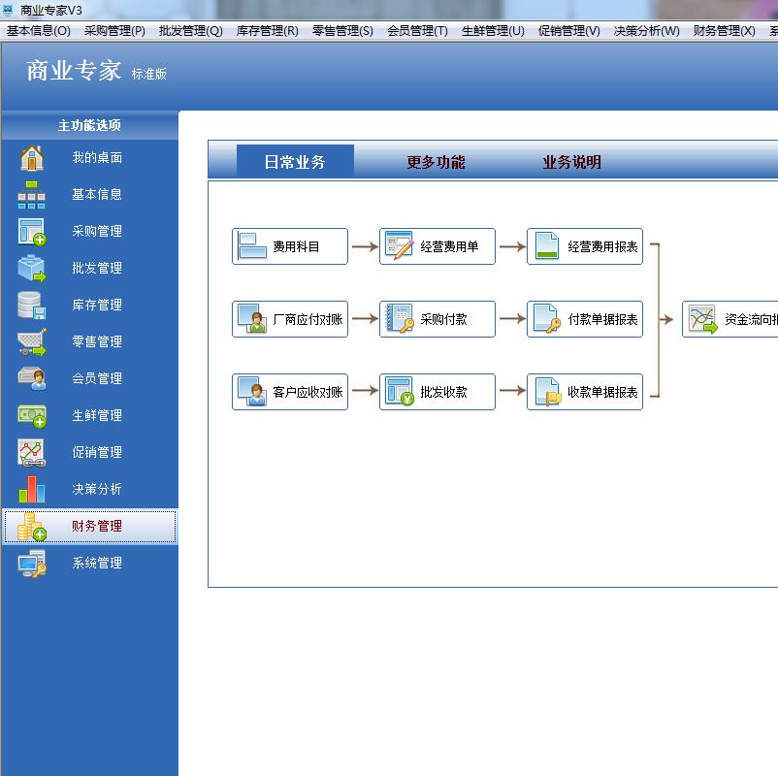Select the 会员管理 member icon
Screen dimensions: 778x776
[x=32, y=378]
